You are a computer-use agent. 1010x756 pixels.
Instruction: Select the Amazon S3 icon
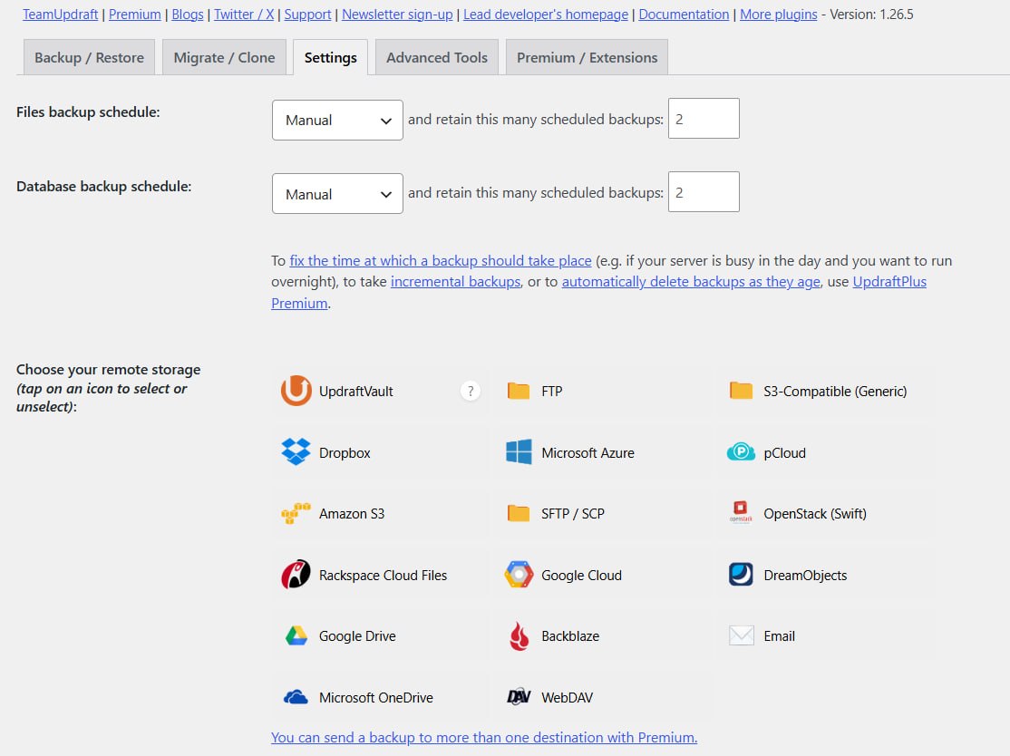pyautogui.click(x=296, y=513)
